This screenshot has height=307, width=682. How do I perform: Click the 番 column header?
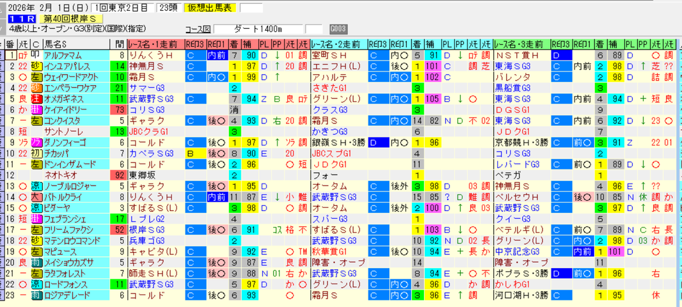10,44
